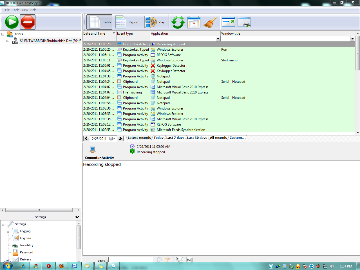
Task: Open the Tools menu
Action: 16,10
